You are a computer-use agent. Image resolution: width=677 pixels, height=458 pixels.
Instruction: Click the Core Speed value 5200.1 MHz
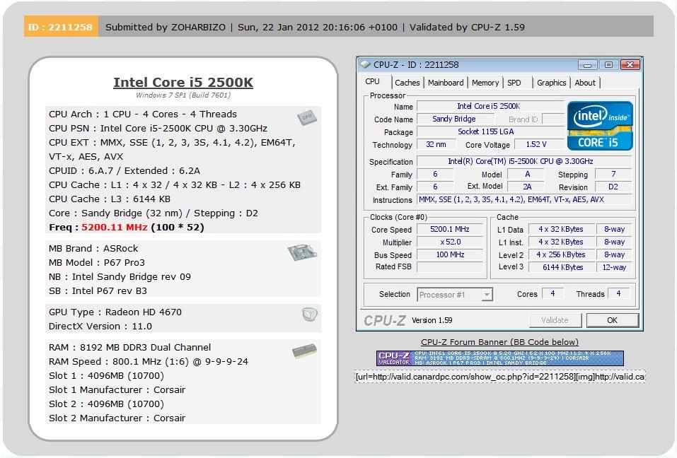coord(449,230)
